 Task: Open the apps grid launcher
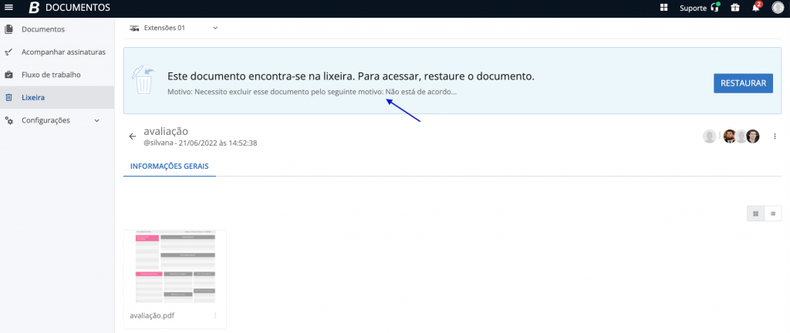pos(663,8)
